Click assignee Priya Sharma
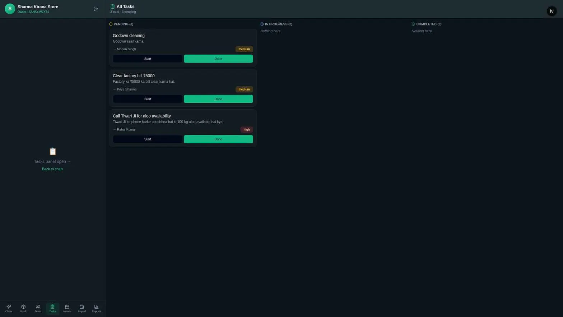Screen dimensions: 563x317 pos(127,89)
